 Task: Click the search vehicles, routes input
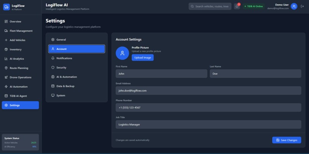[210, 6]
